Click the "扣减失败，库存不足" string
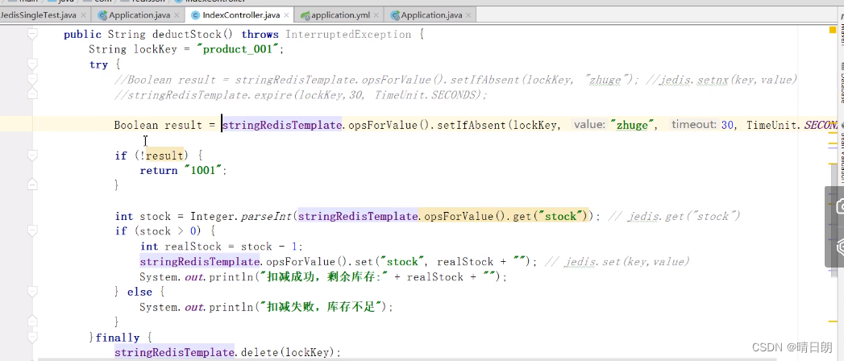Image resolution: width=844 pixels, height=361 pixels. point(322,307)
